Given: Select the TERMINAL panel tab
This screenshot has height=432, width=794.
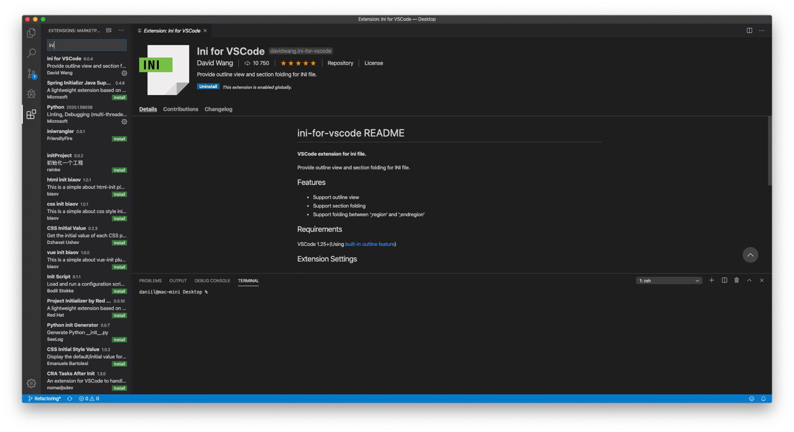Looking at the screenshot, I should (x=248, y=281).
